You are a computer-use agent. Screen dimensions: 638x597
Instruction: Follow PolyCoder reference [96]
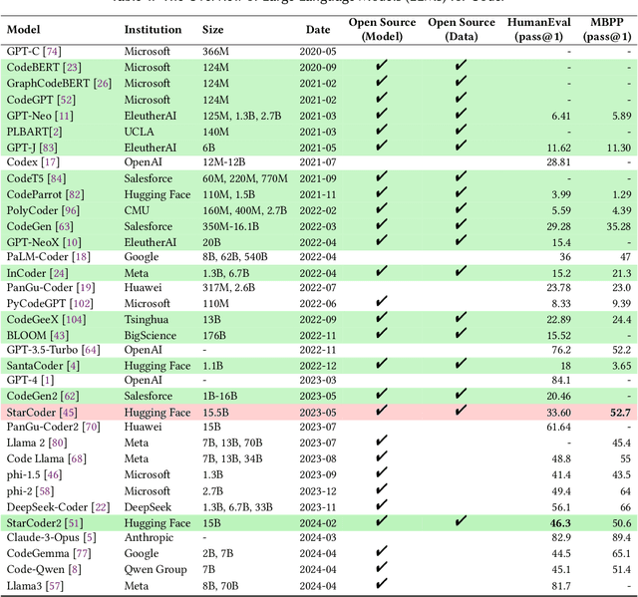pos(71,210)
